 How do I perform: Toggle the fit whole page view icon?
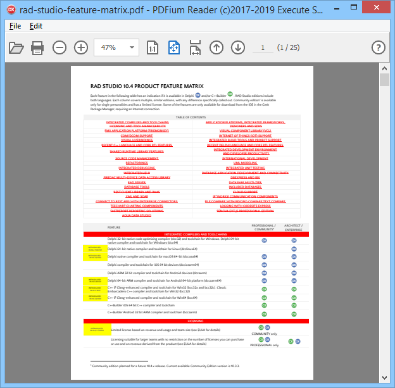coord(174,47)
